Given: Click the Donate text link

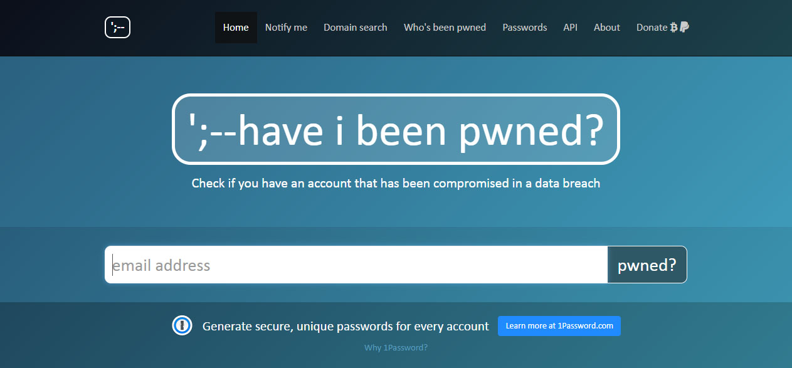Looking at the screenshot, I should (652, 28).
